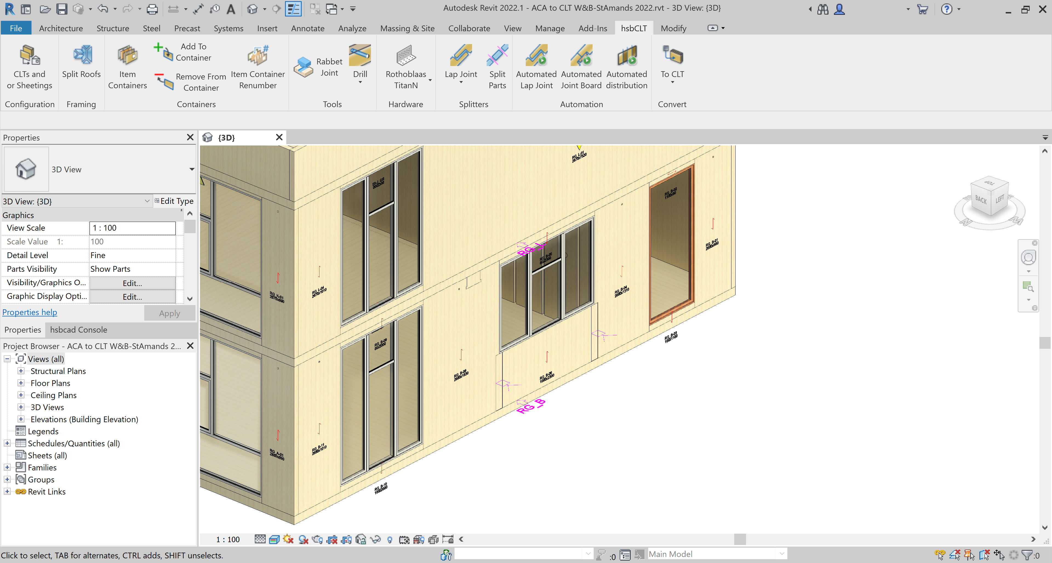Viewport: 1052px width, 563px height.
Task: Toggle select links option in status bar
Action: [x=940, y=555]
